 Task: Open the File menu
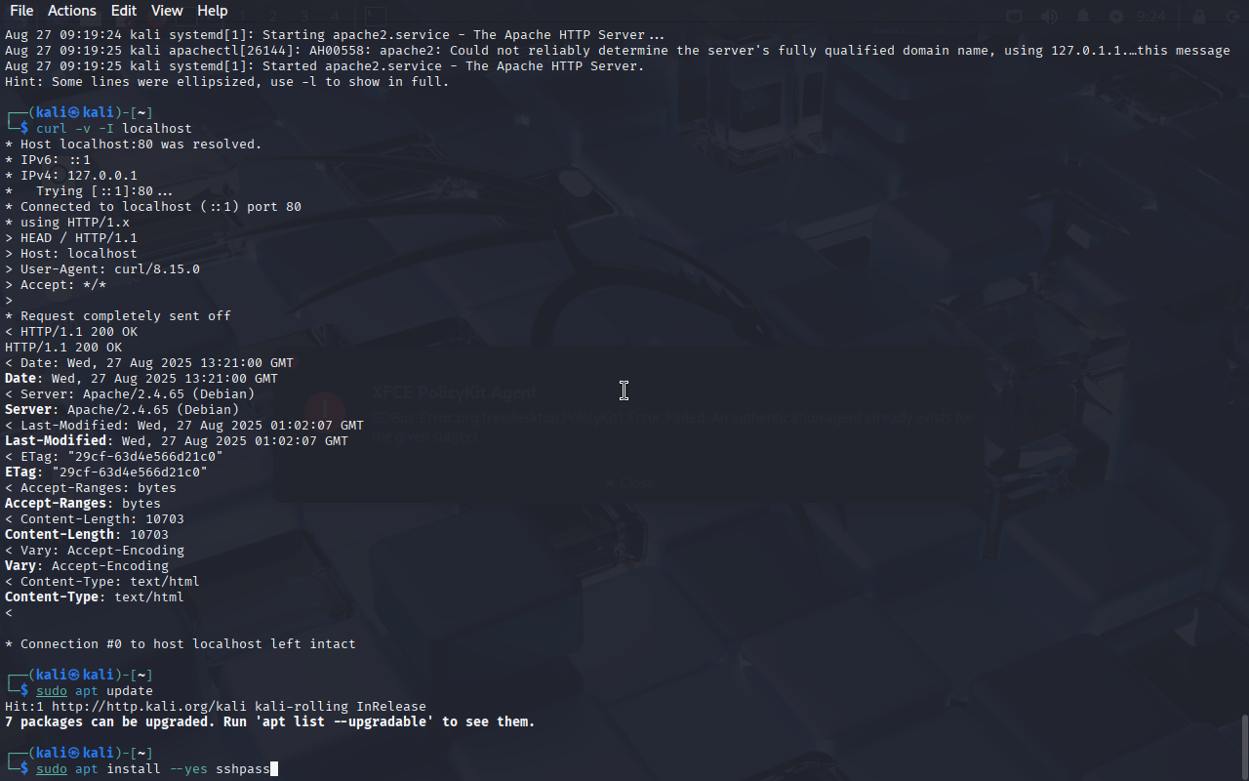coord(20,11)
